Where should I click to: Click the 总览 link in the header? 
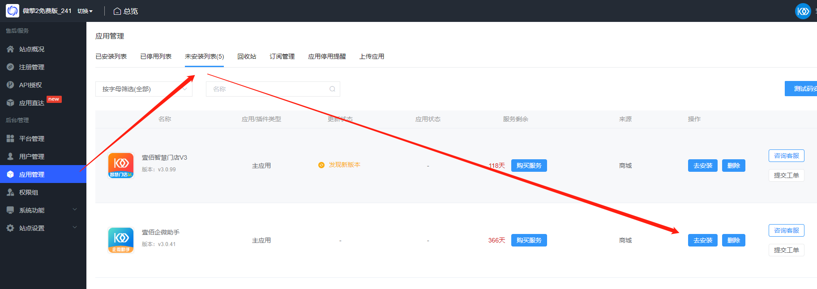pyautogui.click(x=130, y=11)
